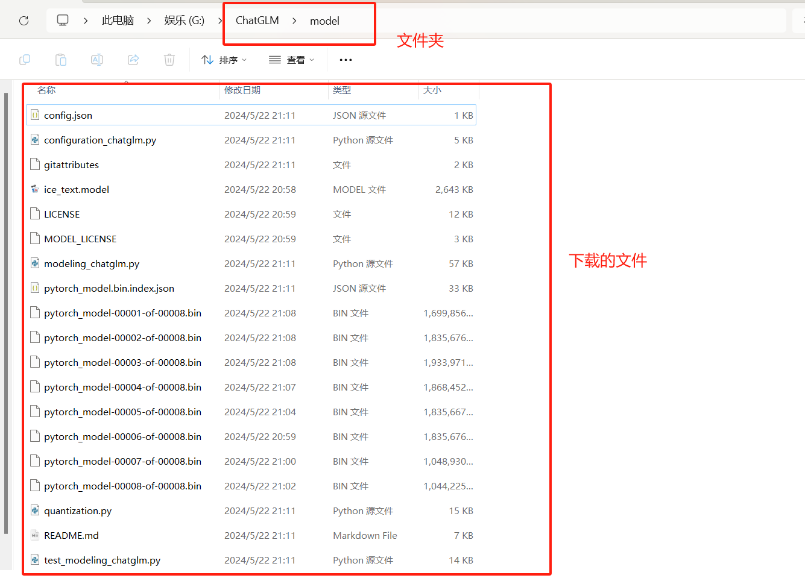Image resolution: width=805 pixels, height=578 pixels.
Task: Click model folder in the breadcrumb
Action: click(324, 21)
